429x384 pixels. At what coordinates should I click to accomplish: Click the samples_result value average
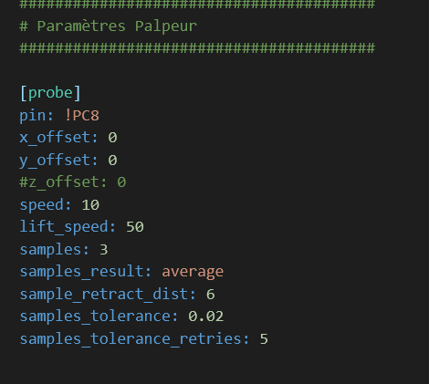click(x=193, y=272)
